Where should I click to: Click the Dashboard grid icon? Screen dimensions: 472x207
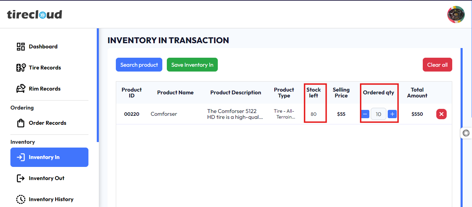point(21,47)
